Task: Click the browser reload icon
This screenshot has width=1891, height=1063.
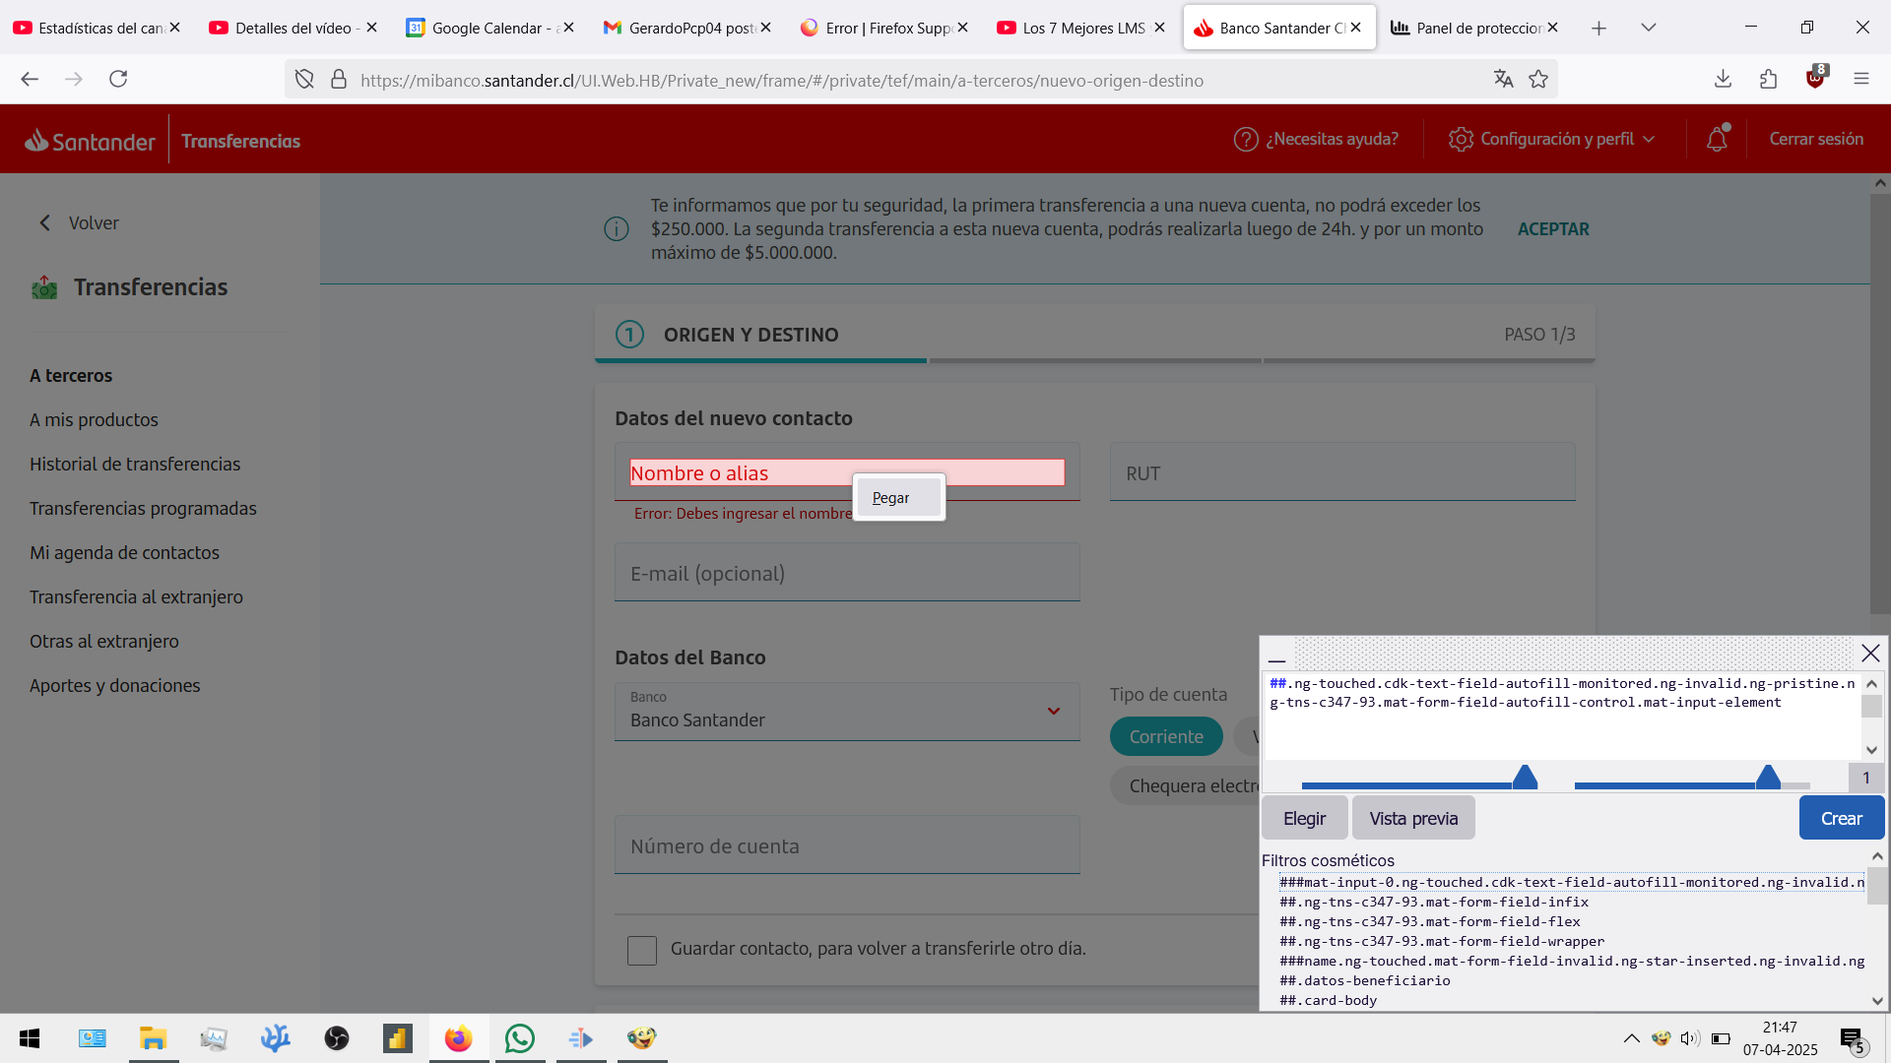Action: point(118,79)
